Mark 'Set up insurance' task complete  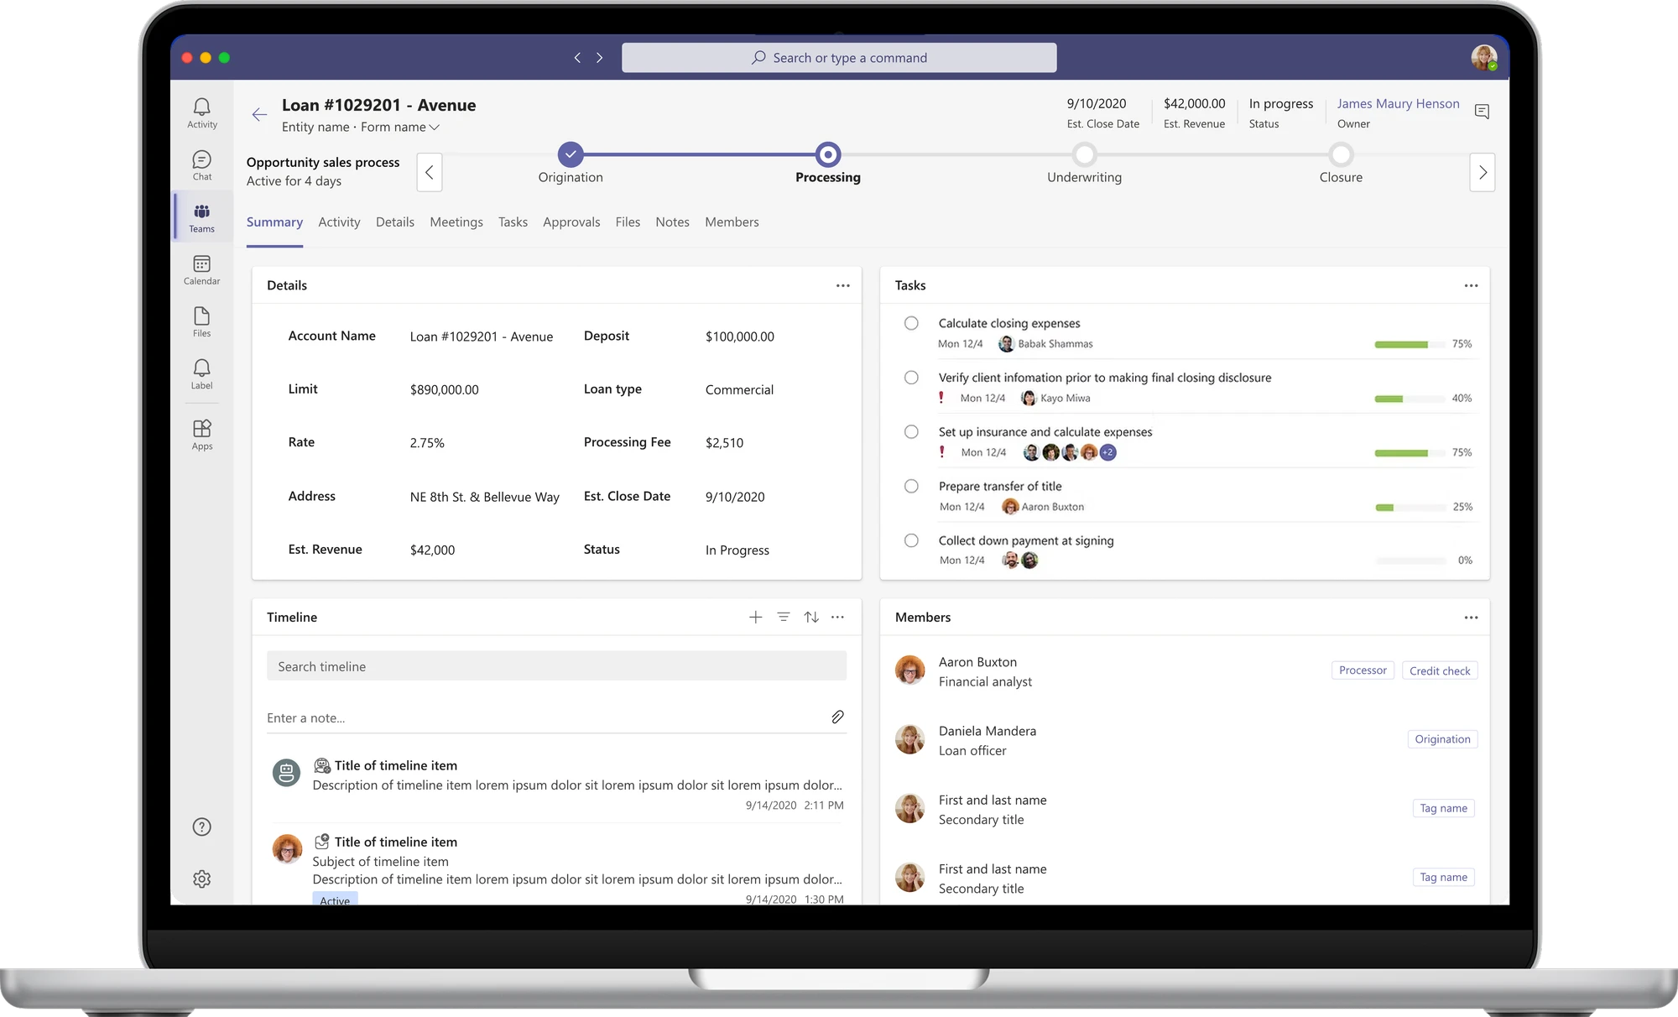(911, 431)
